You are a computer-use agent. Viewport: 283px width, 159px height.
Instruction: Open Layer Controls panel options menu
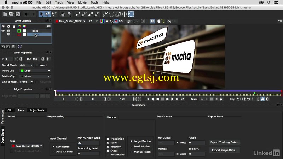point(48,26)
